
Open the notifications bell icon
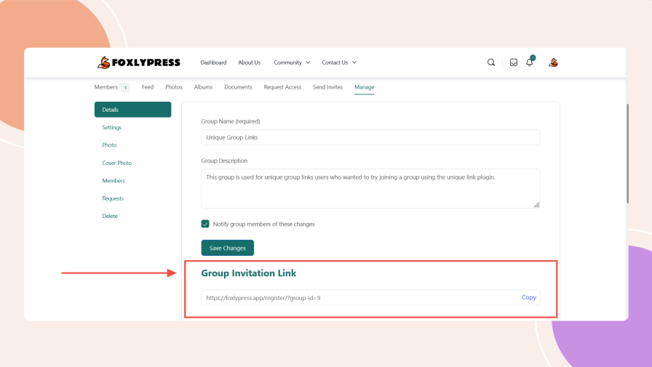(529, 62)
